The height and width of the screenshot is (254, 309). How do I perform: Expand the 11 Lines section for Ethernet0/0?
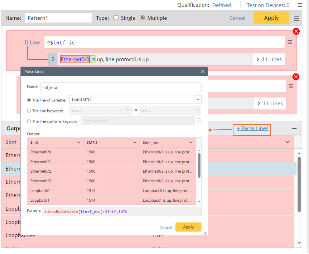coord(269,59)
